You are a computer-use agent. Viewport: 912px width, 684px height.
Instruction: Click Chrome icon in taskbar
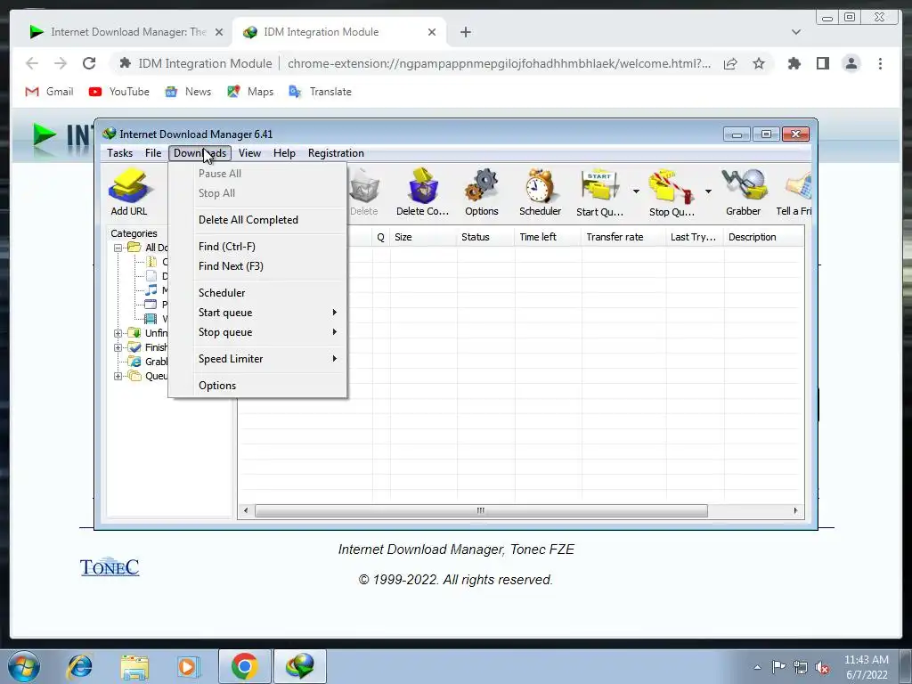[x=244, y=666]
